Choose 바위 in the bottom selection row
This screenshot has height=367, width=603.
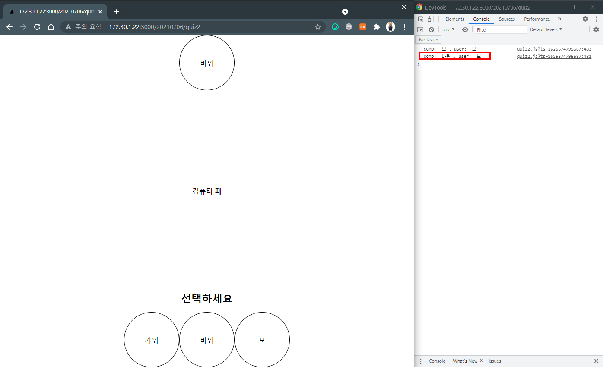click(x=207, y=340)
